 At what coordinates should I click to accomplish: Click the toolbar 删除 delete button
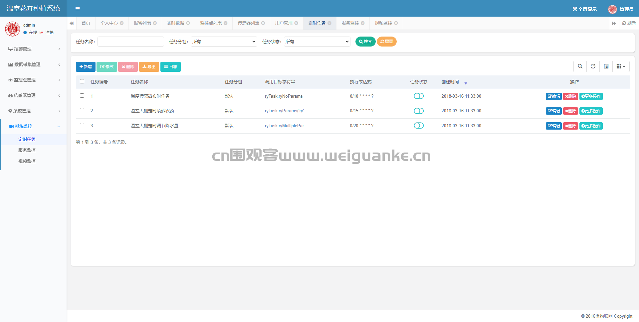coord(128,67)
